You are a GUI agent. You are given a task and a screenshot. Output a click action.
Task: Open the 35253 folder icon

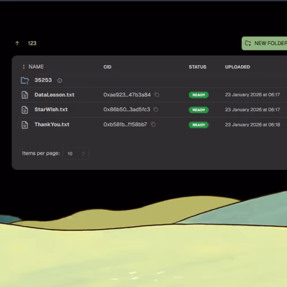coord(25,80)
